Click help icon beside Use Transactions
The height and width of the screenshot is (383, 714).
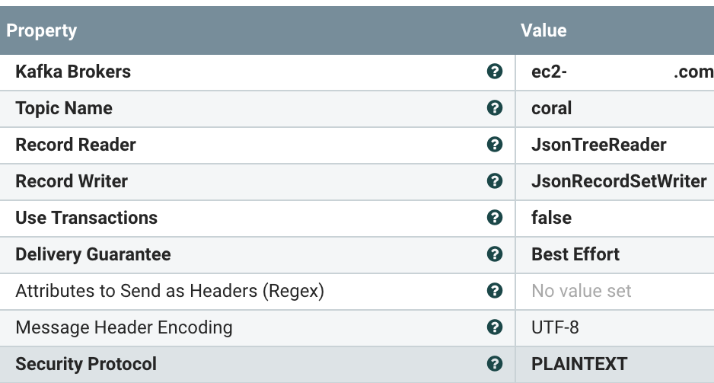tap(495, 218)
